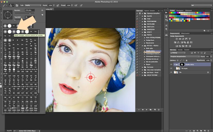The image size is (213, 132).
Task: Collapse the PĘDZLE action set
Action: pyautogui.click(x=143, y=35)
